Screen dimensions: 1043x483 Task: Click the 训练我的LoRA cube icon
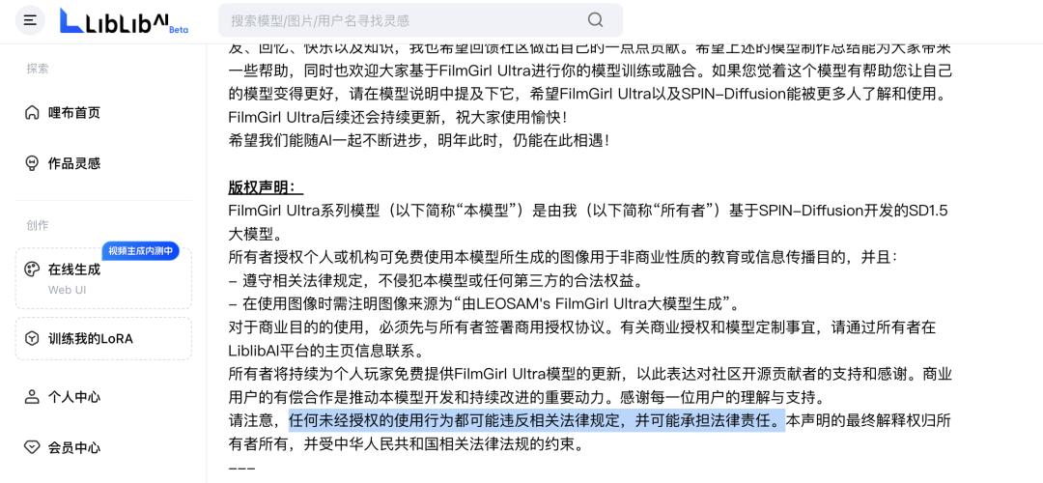32,339
